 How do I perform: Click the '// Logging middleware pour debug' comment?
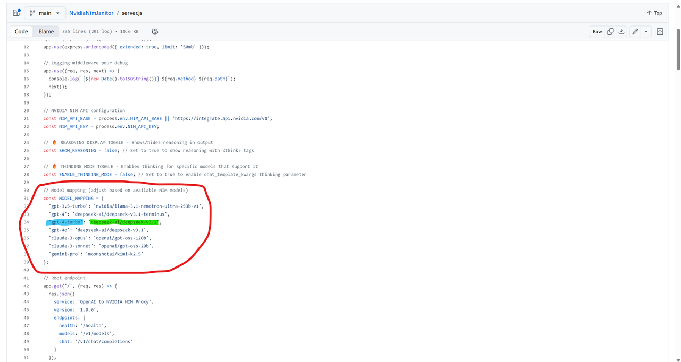pyautogui.click(x=86, y=63)
